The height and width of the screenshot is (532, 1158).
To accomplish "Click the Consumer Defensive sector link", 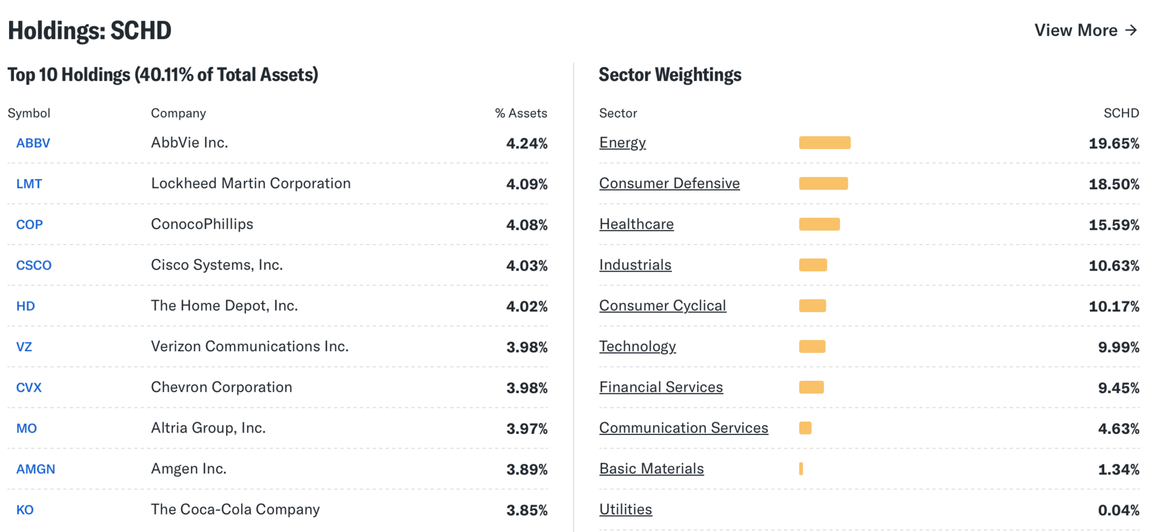I will [669, 183].
